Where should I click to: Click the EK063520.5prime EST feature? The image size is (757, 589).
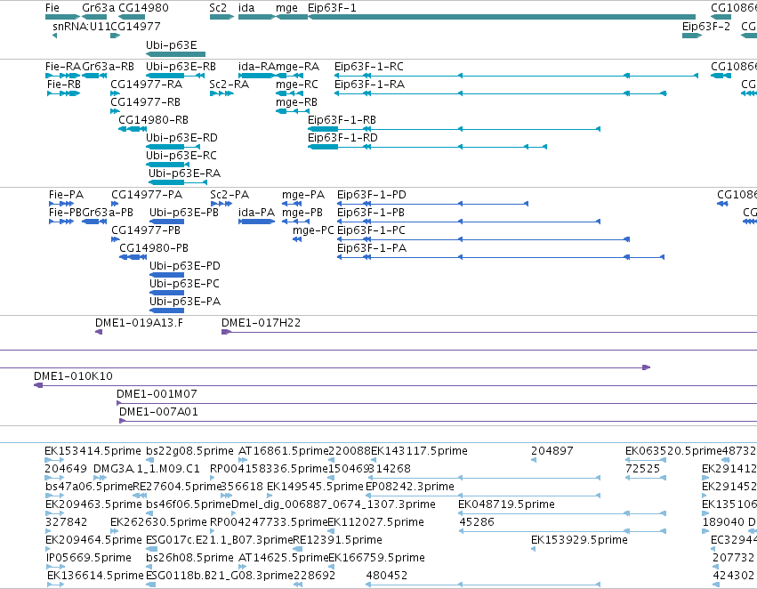click(x=646, y=460)
